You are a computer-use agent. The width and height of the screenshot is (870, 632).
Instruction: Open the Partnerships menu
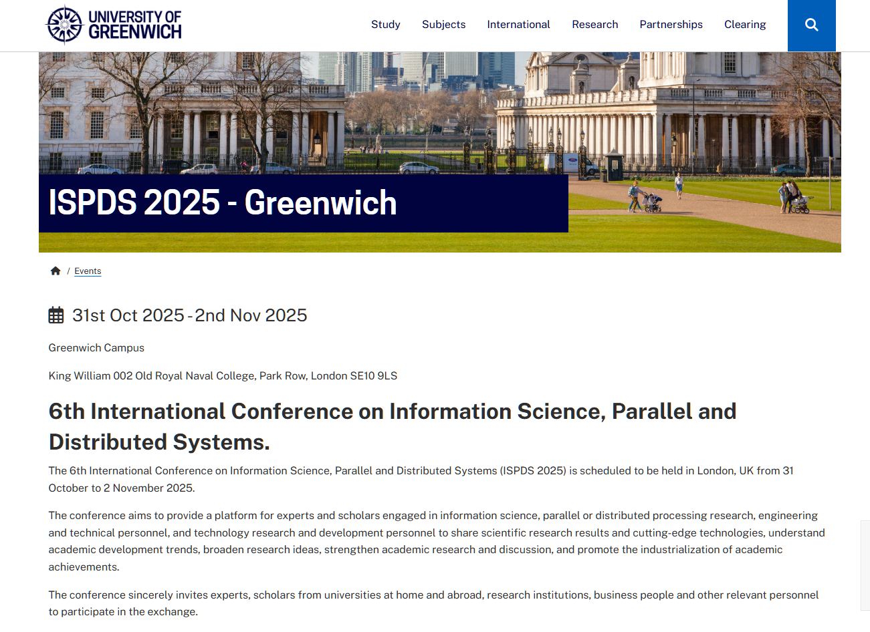[671, 25]
